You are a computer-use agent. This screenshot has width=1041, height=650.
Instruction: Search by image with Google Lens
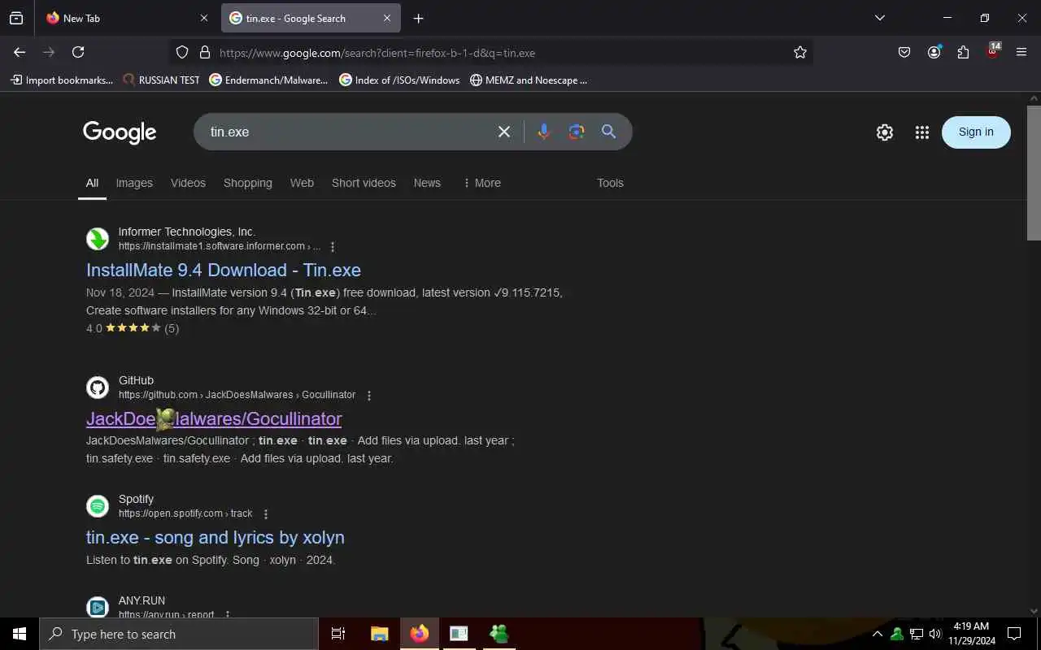pyautogui.click(x=577, y=132)
